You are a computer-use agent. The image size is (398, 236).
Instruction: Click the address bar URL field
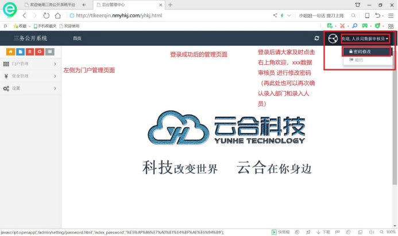tap(169, 15)
